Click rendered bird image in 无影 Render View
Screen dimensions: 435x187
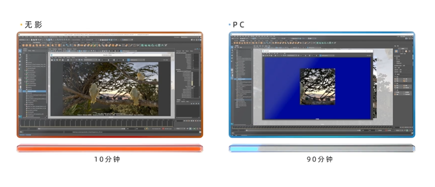[x=110, y=89]
